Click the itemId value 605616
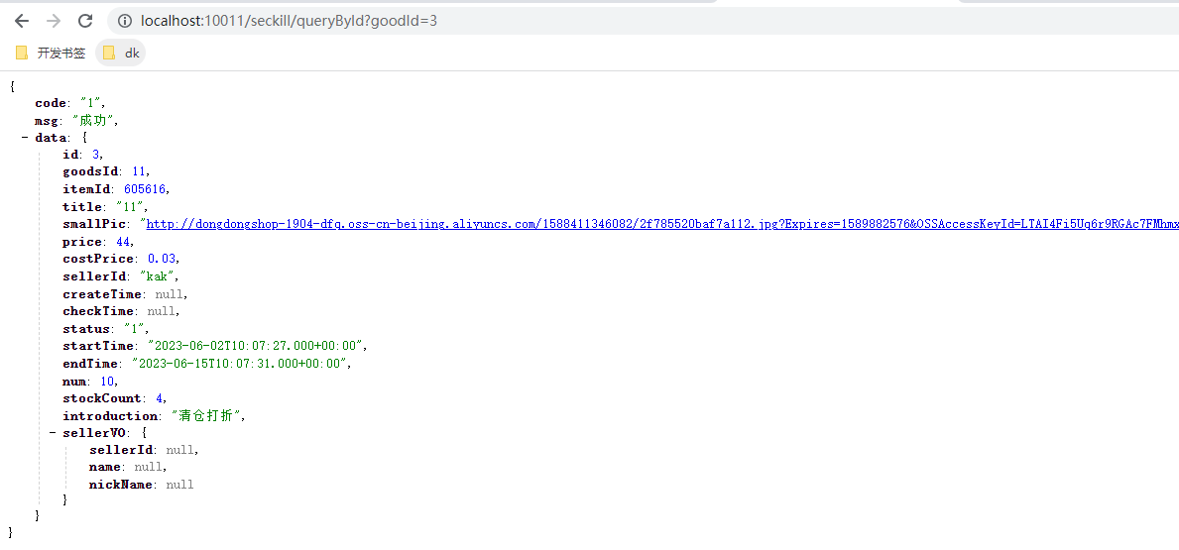The width and height of the screenshot is (1179, 550). tap(145, 190)
